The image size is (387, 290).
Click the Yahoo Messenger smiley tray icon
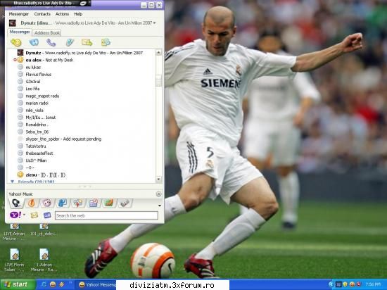click(x=352, y=284)
